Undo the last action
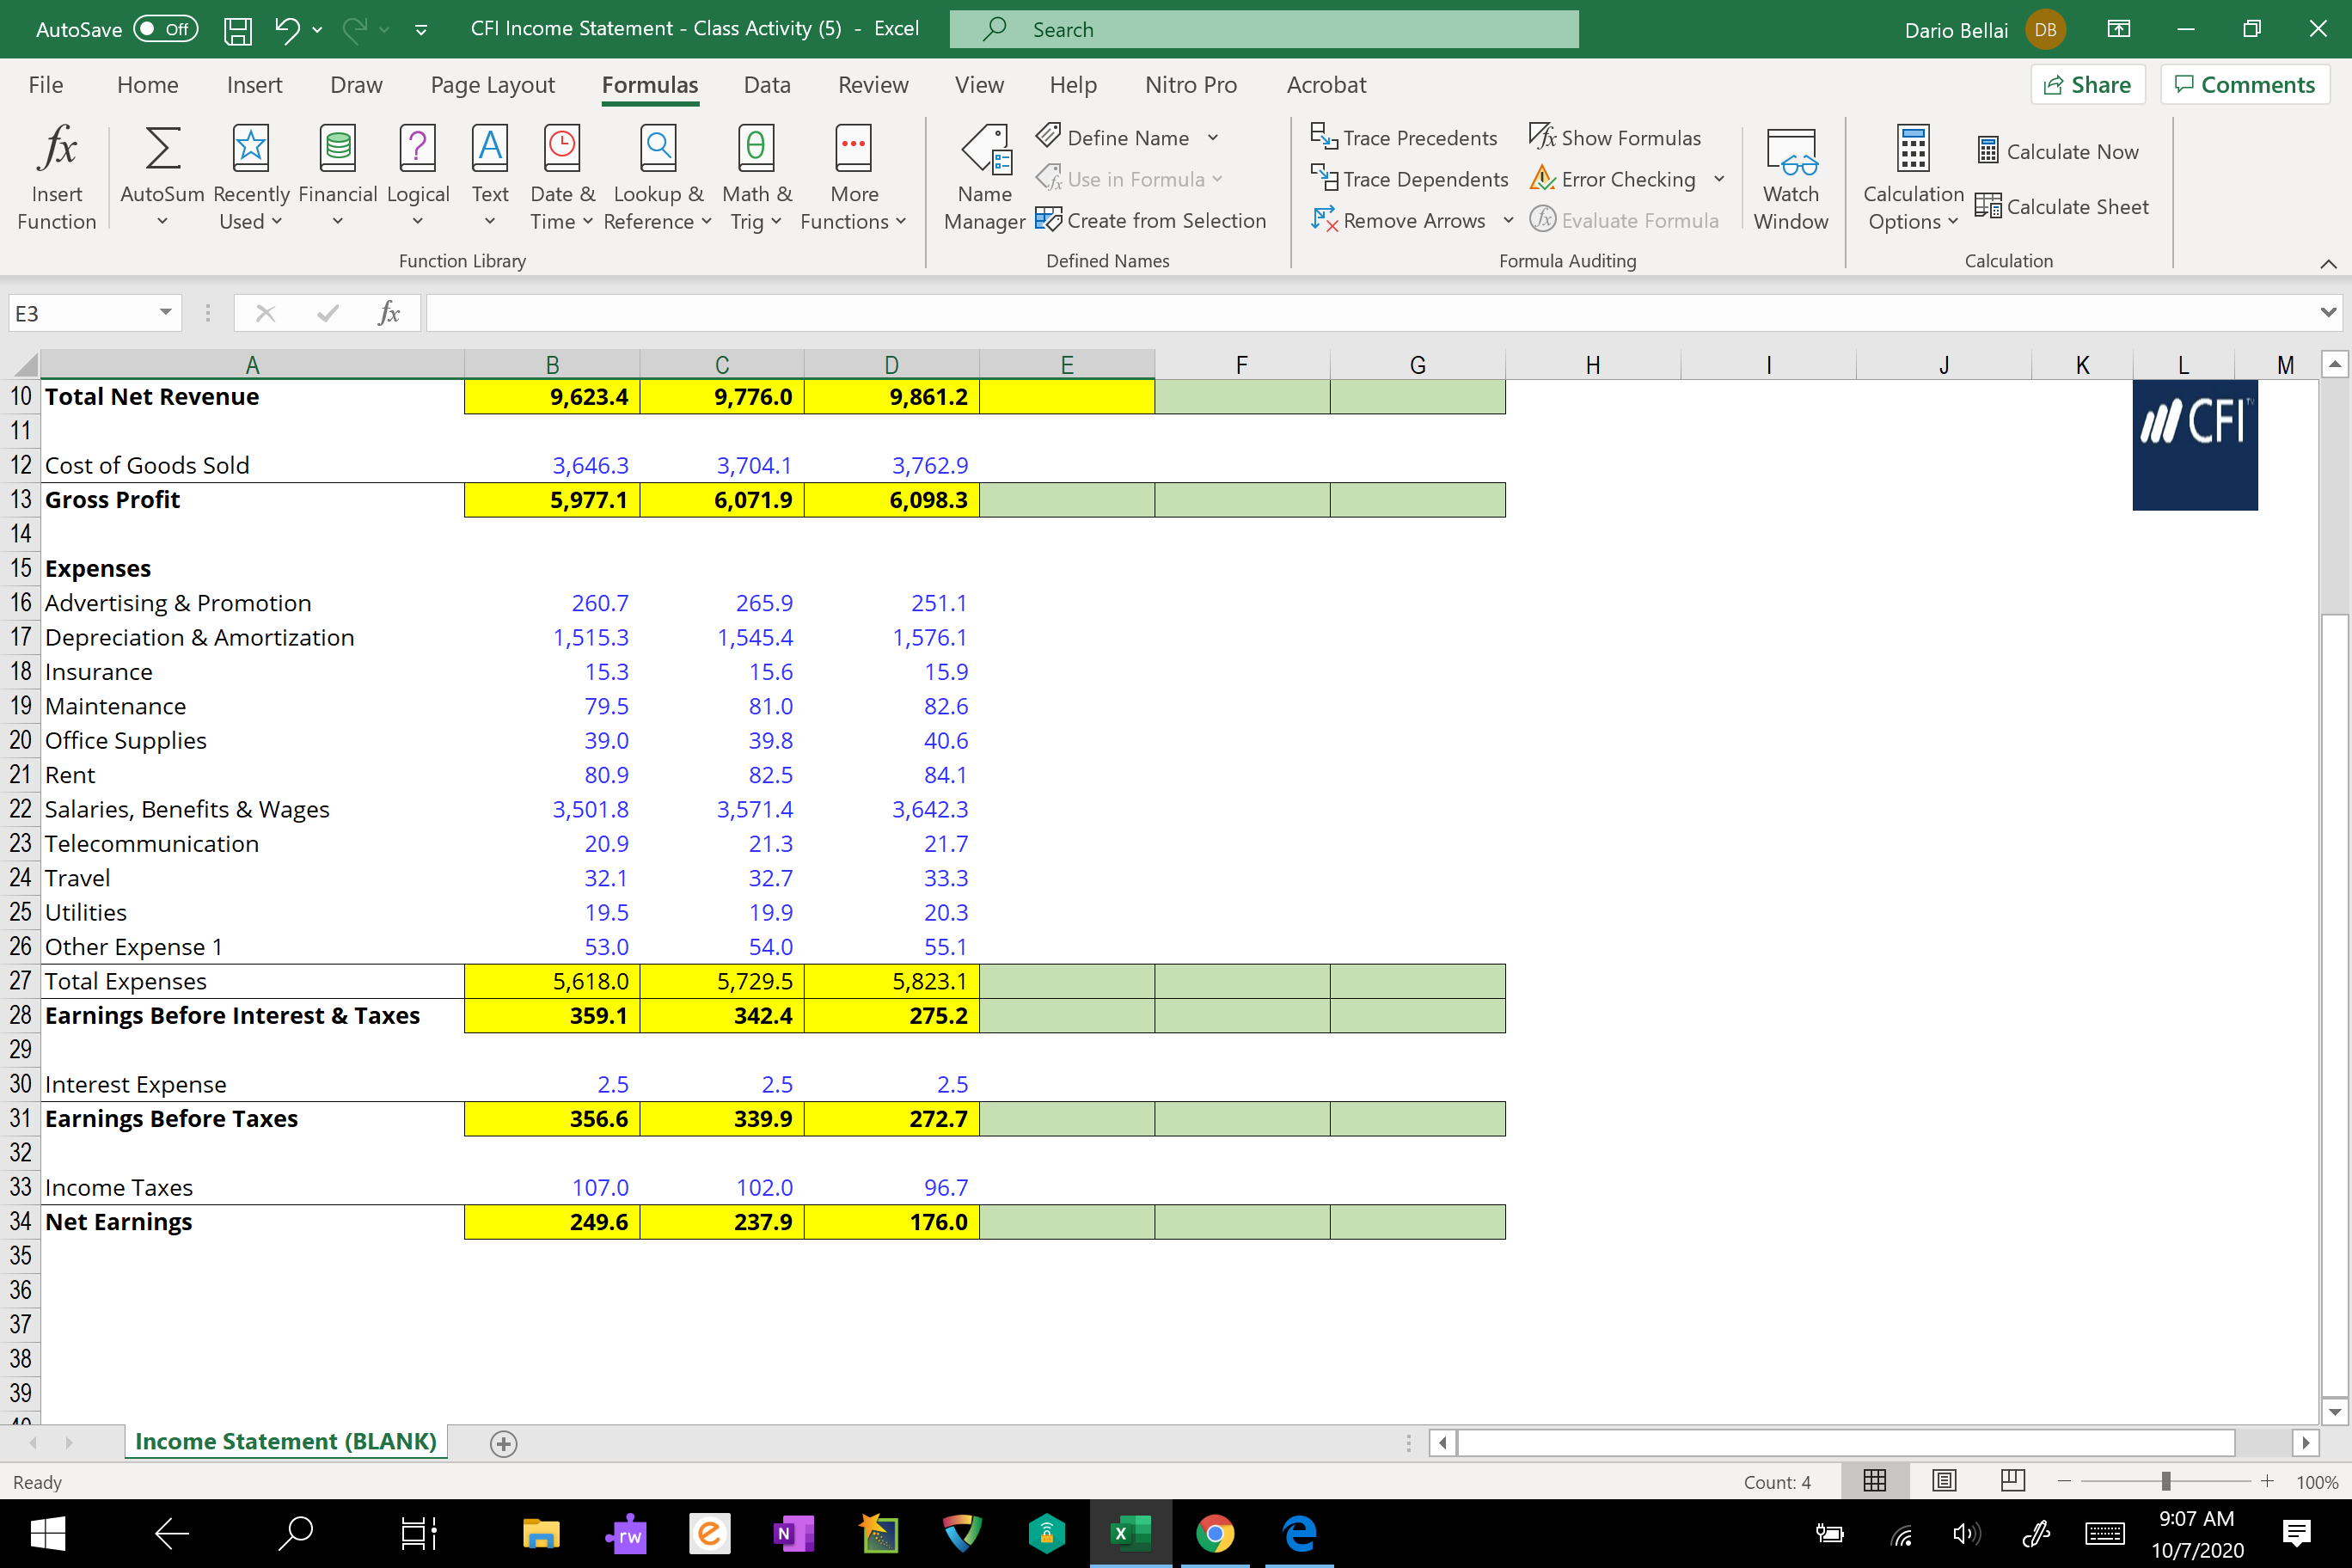 coord(287,30)
